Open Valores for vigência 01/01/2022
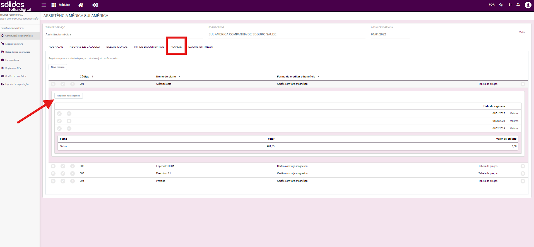534x247 pixels. pyautogui.click(x=514, y=114)
